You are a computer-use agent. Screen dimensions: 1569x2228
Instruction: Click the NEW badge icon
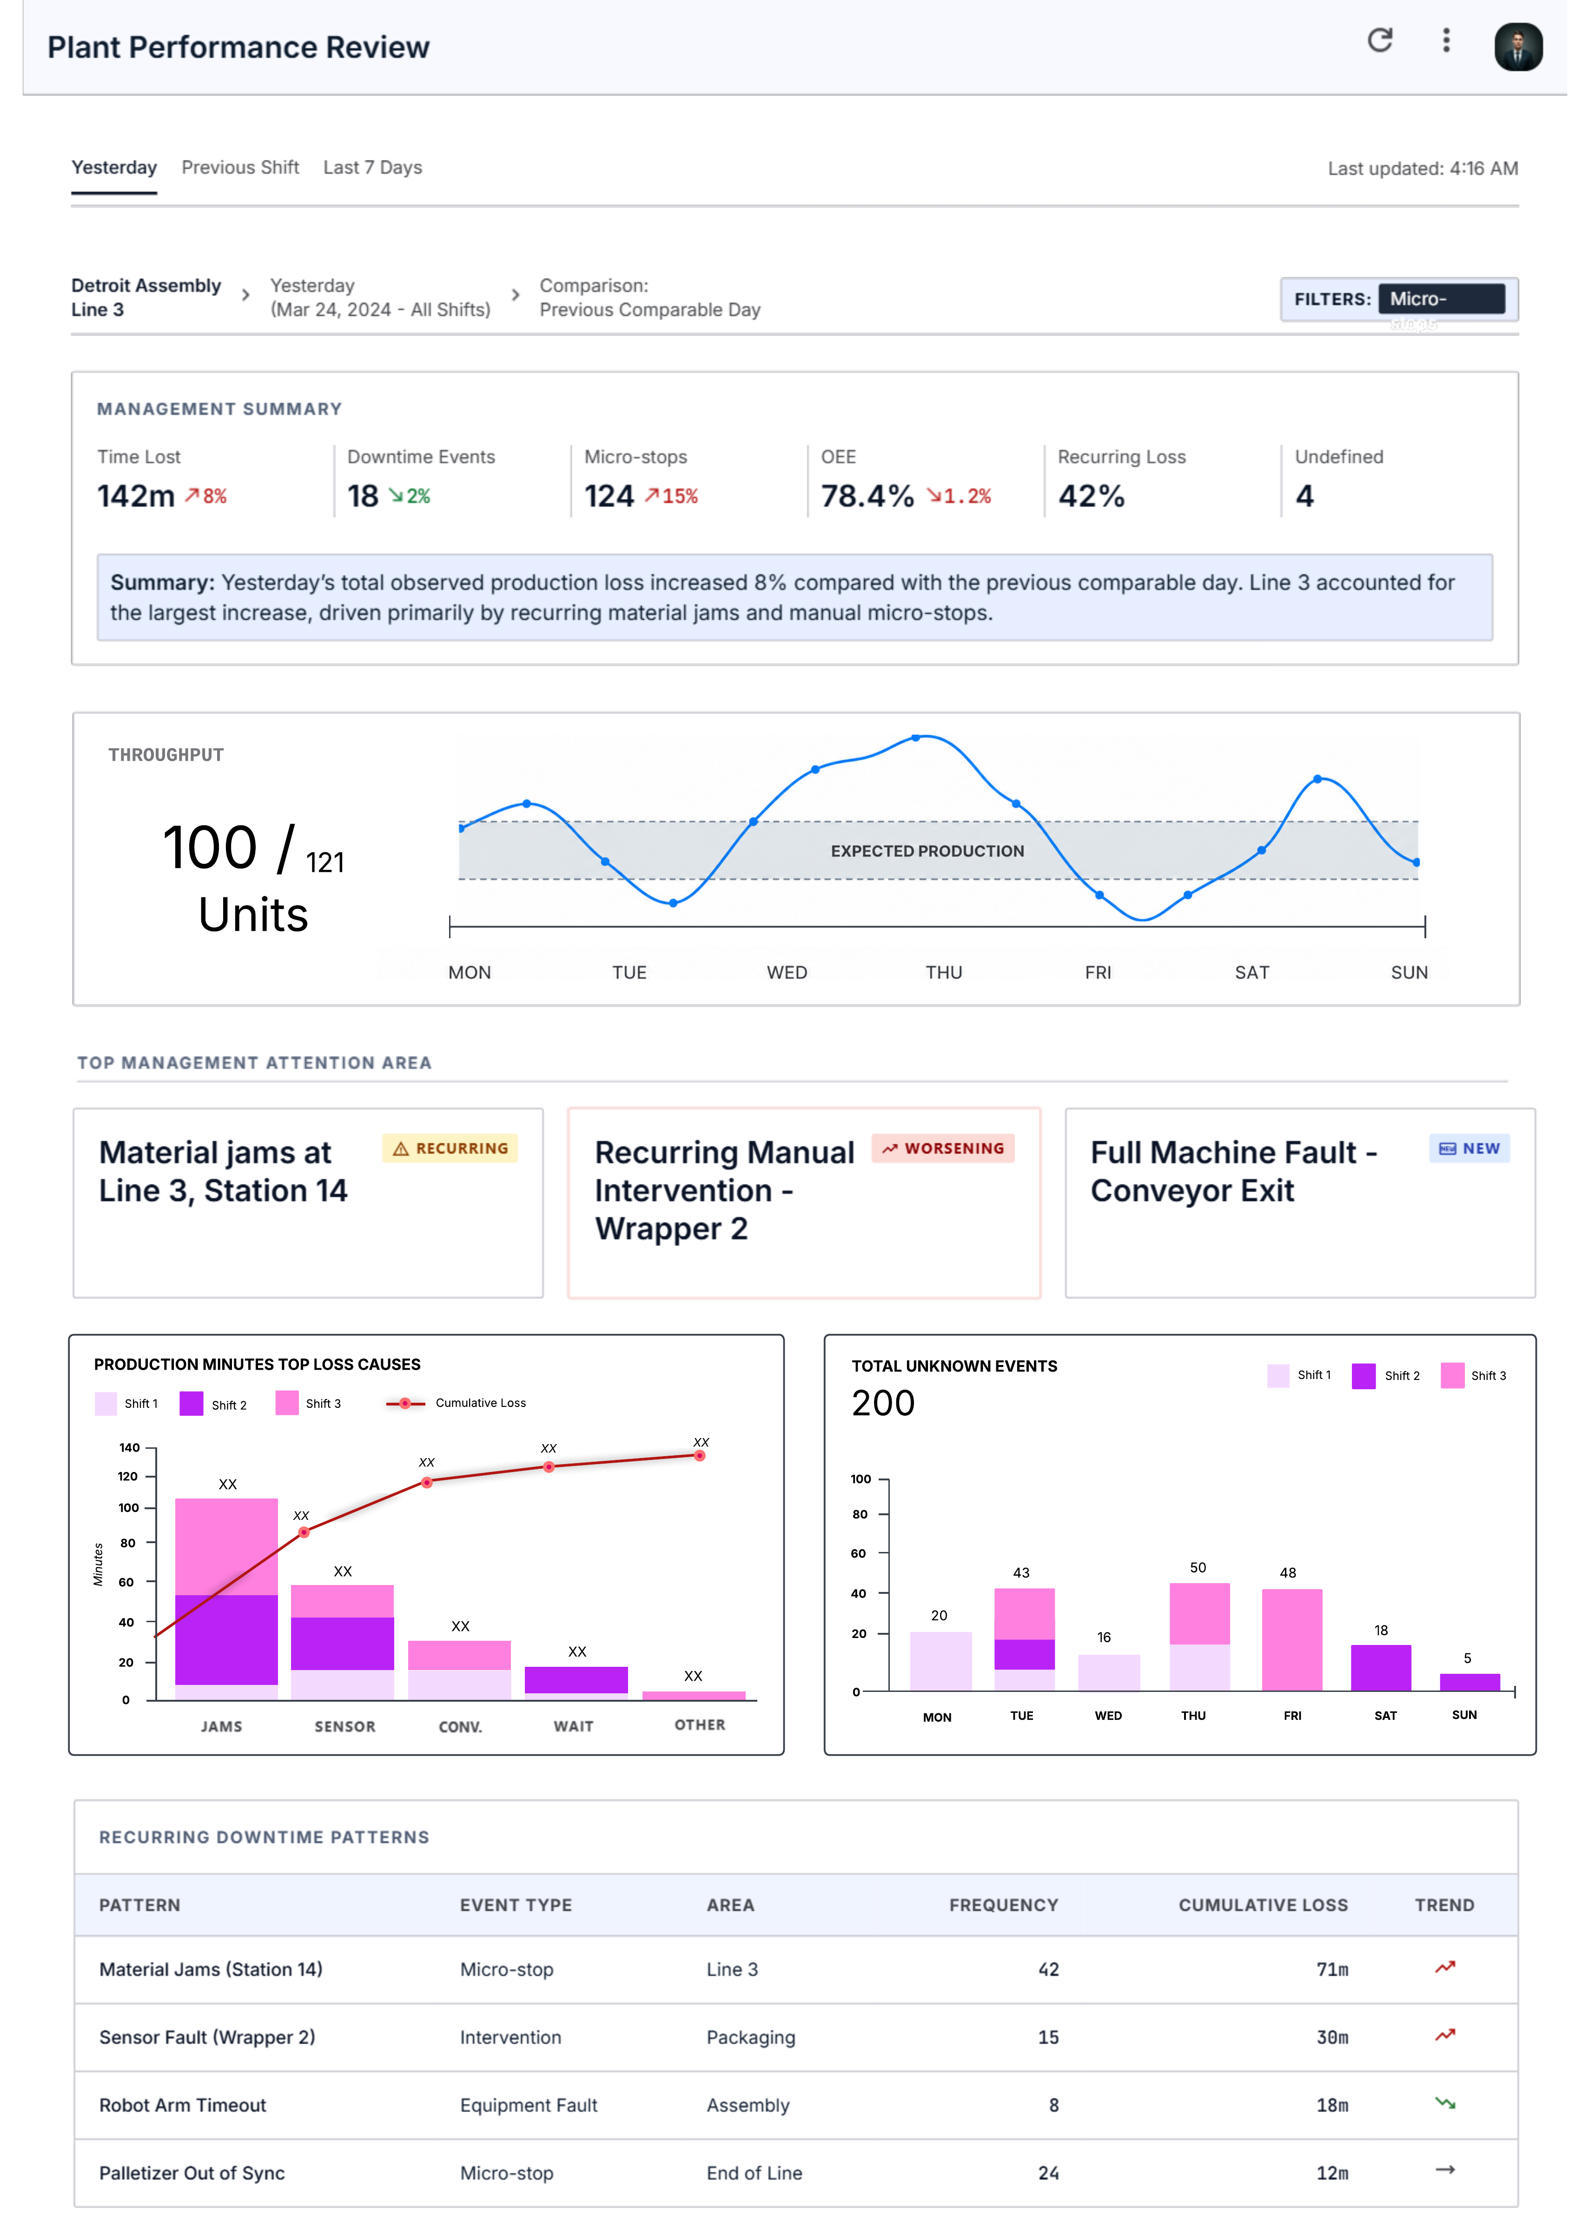[1447, 1148]
